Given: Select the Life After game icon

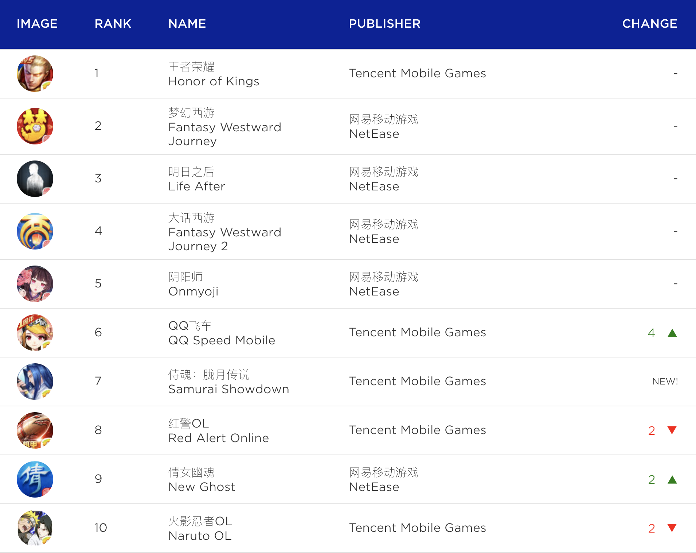Looking at the screenshot, I should pos(35,179).
